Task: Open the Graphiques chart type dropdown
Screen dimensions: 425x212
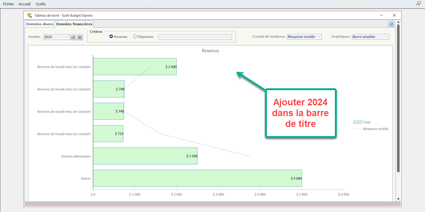Action: click(386, 37)
